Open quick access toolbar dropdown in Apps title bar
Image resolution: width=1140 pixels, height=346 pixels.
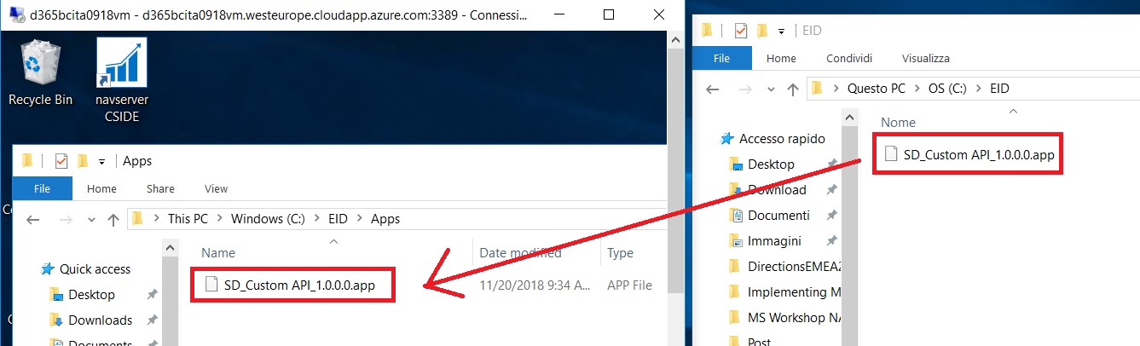click(102, 161)
